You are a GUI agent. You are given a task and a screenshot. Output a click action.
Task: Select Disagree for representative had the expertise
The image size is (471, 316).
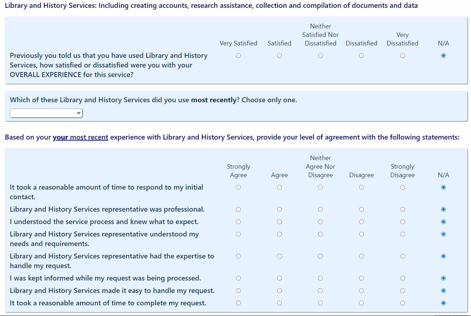(361, 256)
